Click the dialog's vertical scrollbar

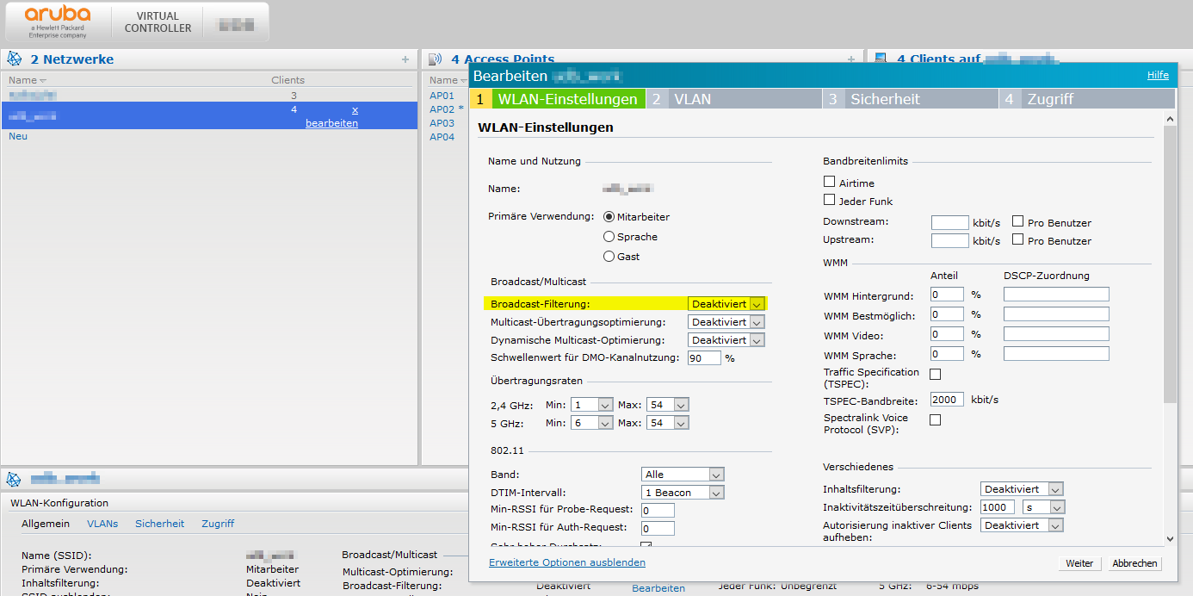(1169, 264)
